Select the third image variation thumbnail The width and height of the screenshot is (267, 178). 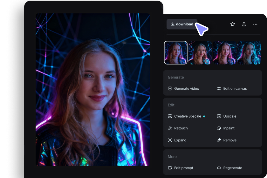coord(224,53)
